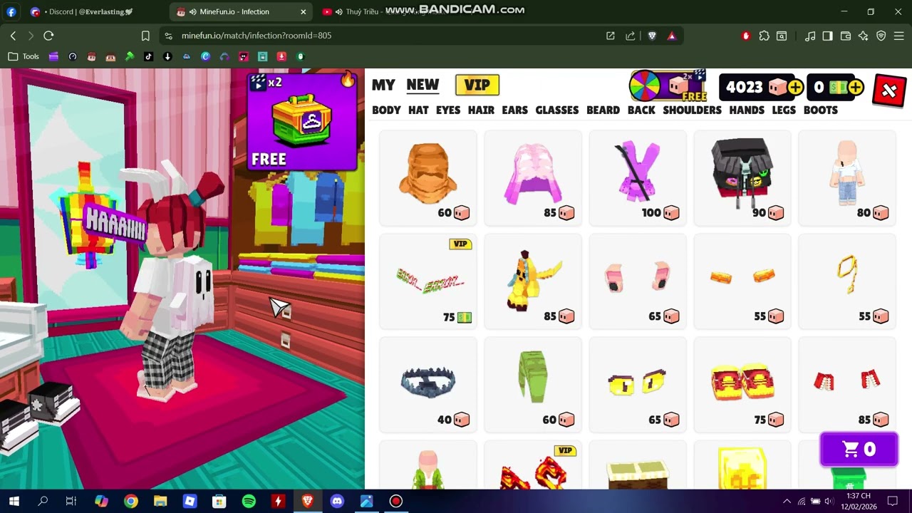This screenshot has height=513, width=912.
Task: Open the browser extensions puzzle icon
Action: [764, 36]
